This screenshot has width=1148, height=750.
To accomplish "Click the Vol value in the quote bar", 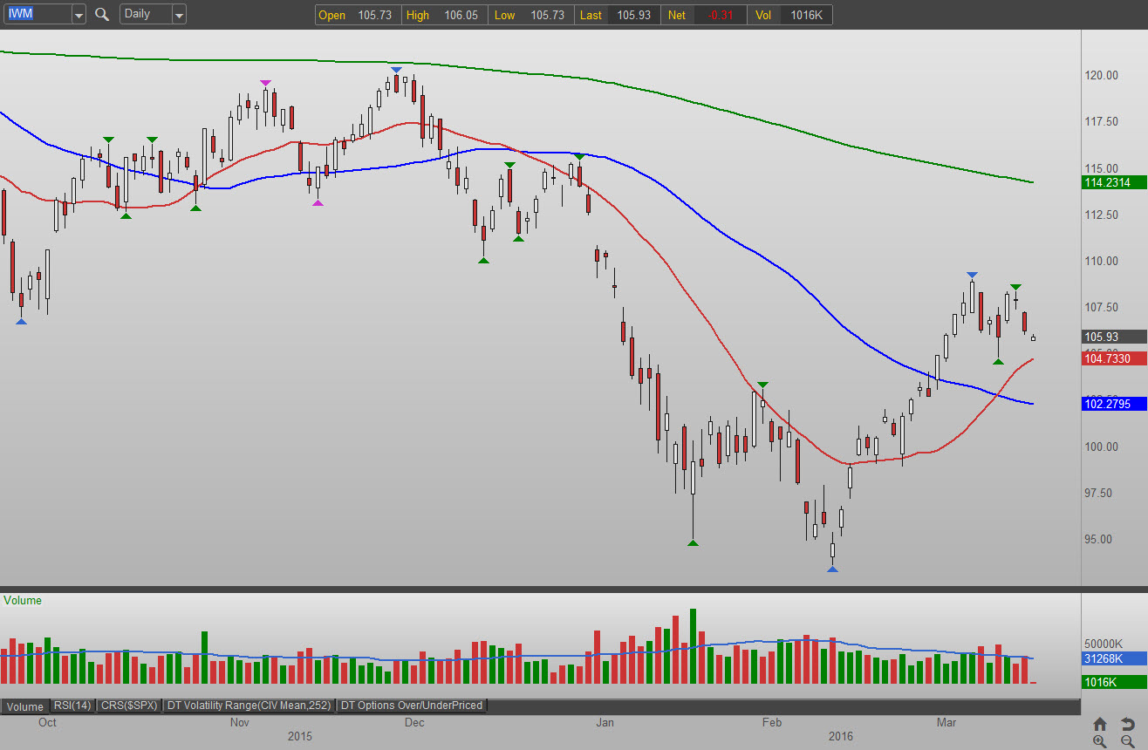I will [x=808, y=15].
